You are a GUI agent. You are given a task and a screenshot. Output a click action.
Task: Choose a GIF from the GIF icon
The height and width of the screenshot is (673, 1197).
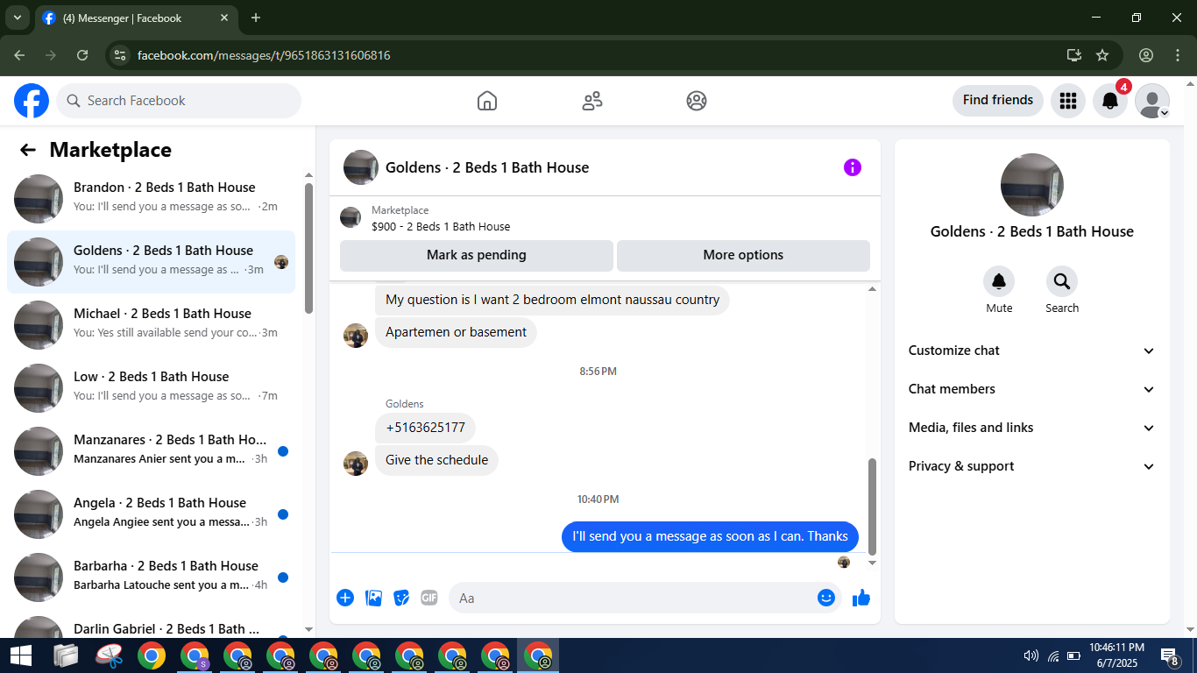tap(429, 598)
